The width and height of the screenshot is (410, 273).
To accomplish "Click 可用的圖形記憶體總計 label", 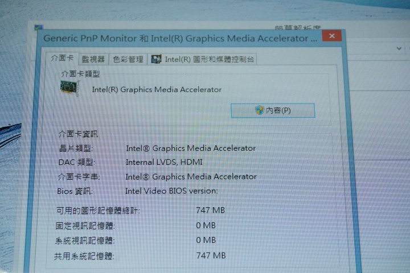I will point(98,210).
